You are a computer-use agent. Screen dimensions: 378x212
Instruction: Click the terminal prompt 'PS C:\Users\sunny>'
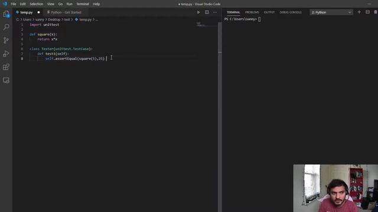tap(240, 19)
